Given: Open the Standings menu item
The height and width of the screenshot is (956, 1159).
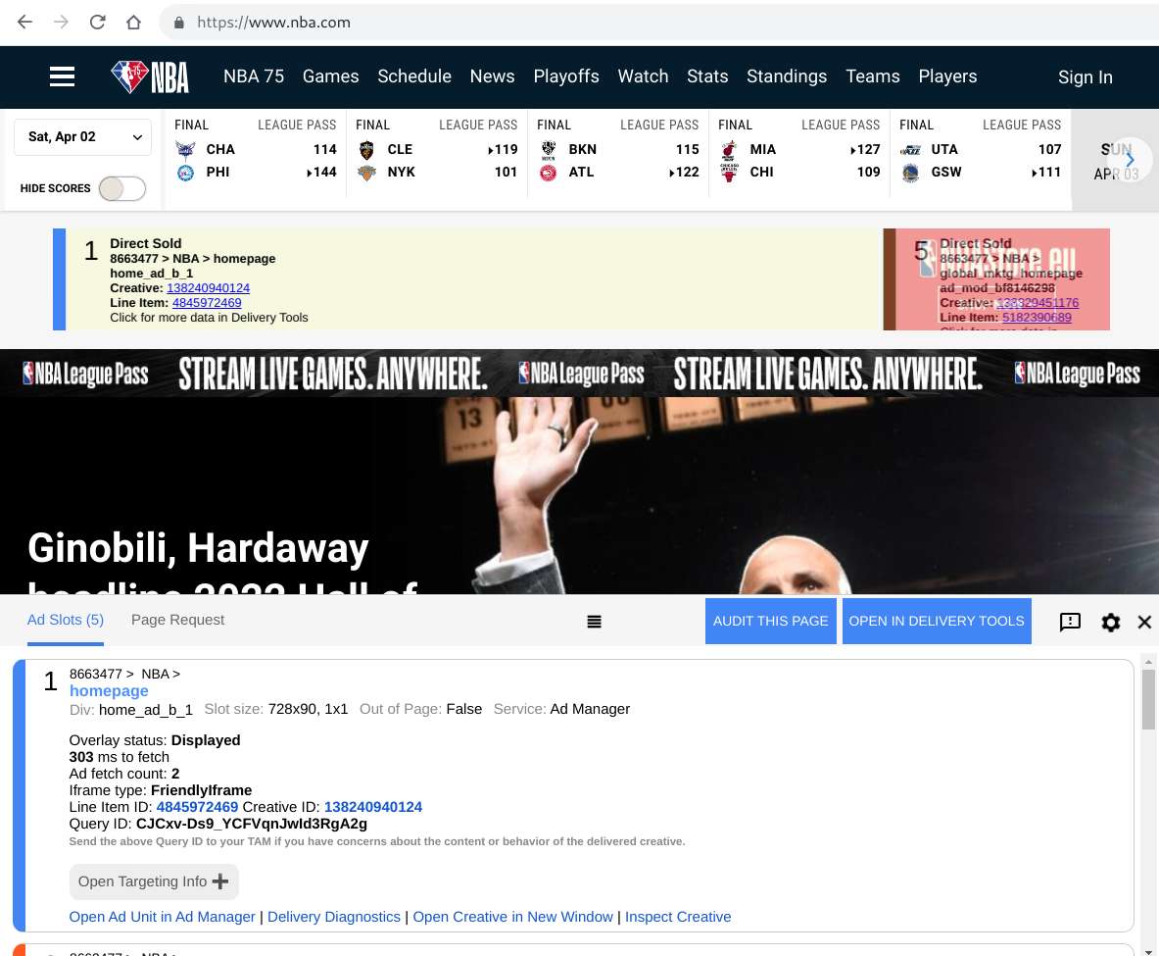Looking at the screenshot, I should tap(787, 75).
